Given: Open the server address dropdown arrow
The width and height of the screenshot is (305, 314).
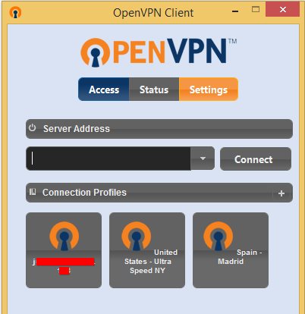Looking at the screenshot, I should 203,159.
